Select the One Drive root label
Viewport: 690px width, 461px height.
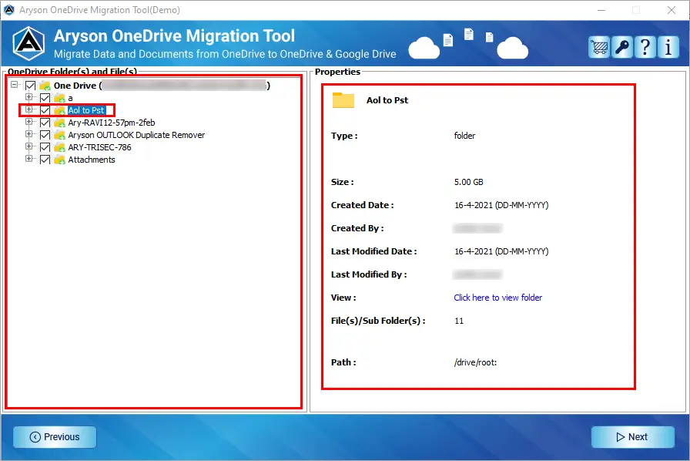click(162, 86)
